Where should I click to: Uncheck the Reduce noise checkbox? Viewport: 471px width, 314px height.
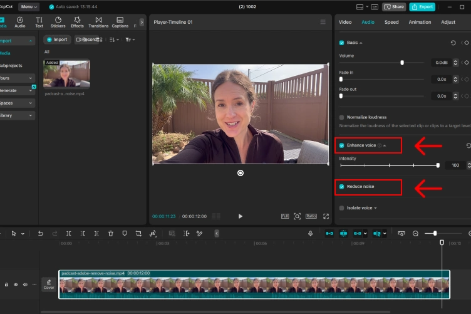(341, 187)
